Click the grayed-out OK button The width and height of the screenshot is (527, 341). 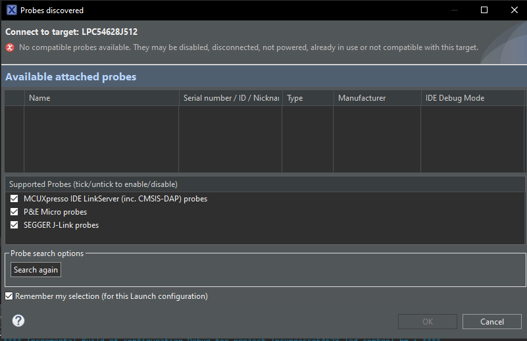point(427,322)
